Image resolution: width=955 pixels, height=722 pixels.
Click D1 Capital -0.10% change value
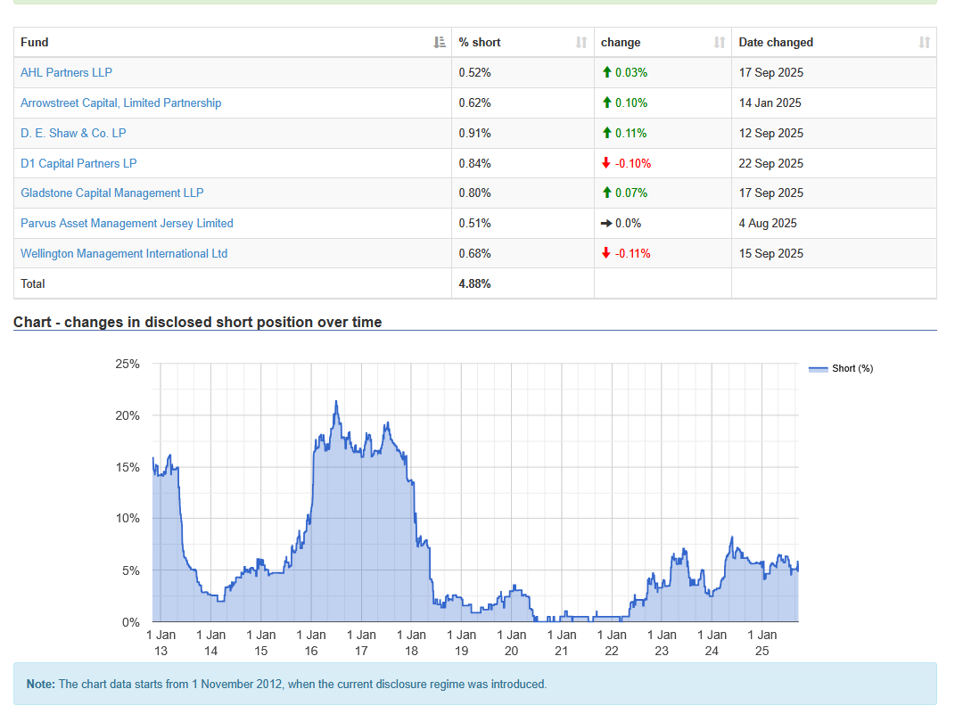633,163
